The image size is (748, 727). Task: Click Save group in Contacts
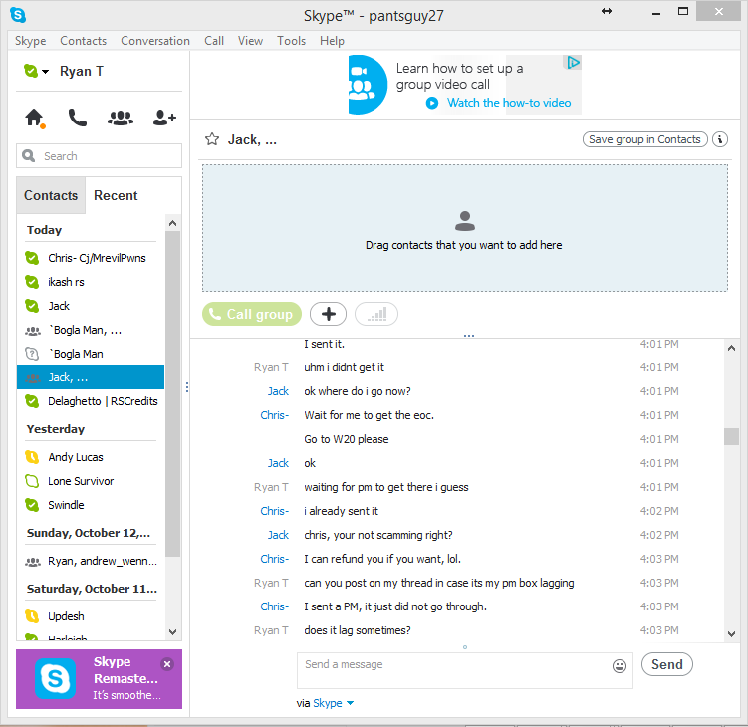[x=644, y=139]
